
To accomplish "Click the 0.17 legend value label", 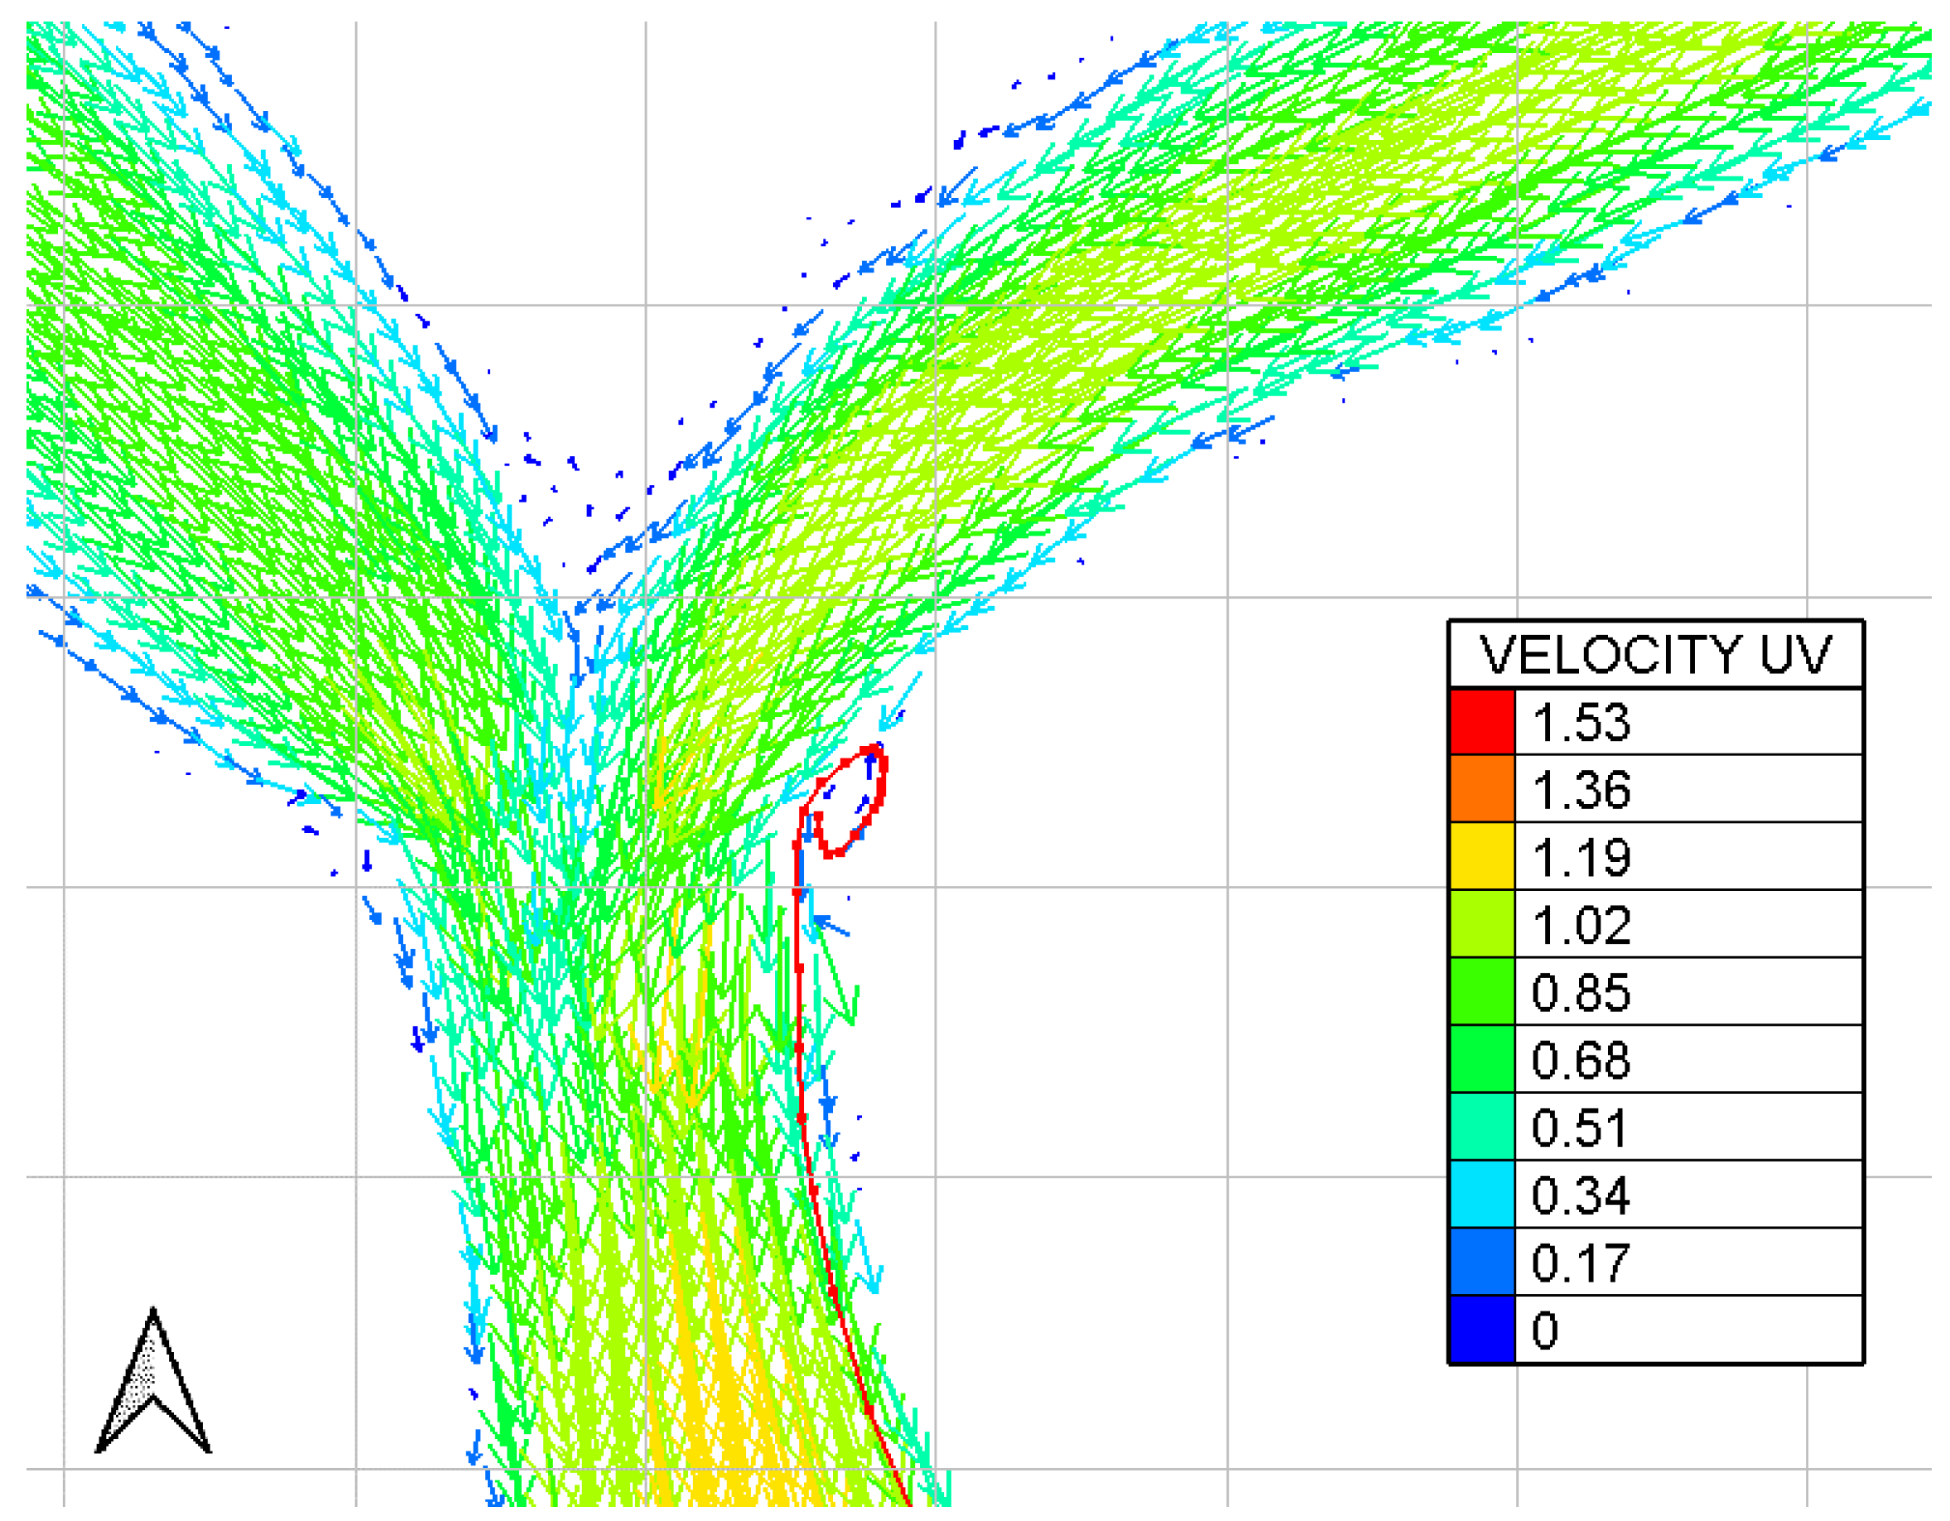I will click(1581, 1263).
